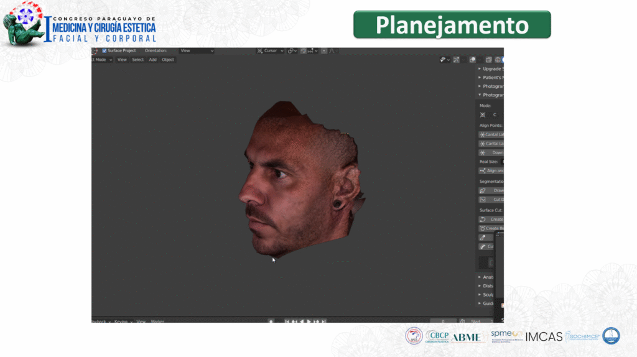Click the Planejamento title banner
The image size is (637, 357).
coord(452,25)
